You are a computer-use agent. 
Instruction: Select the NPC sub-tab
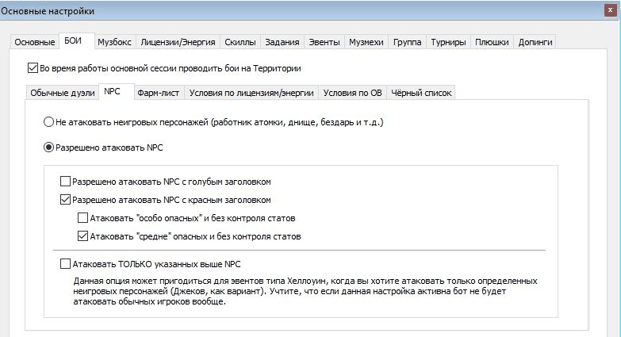pos(117,91)
